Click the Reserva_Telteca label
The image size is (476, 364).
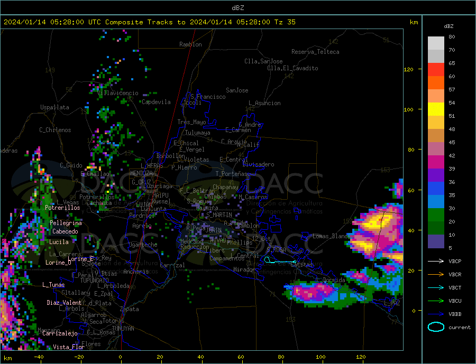click(315, 52)
